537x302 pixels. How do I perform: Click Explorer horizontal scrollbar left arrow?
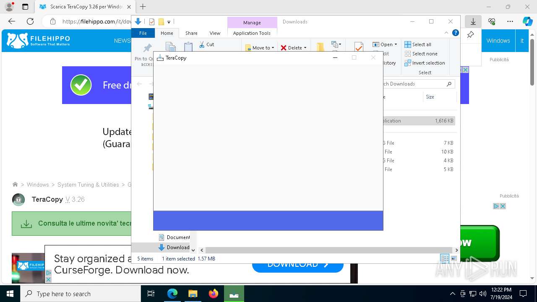[202, 250]
